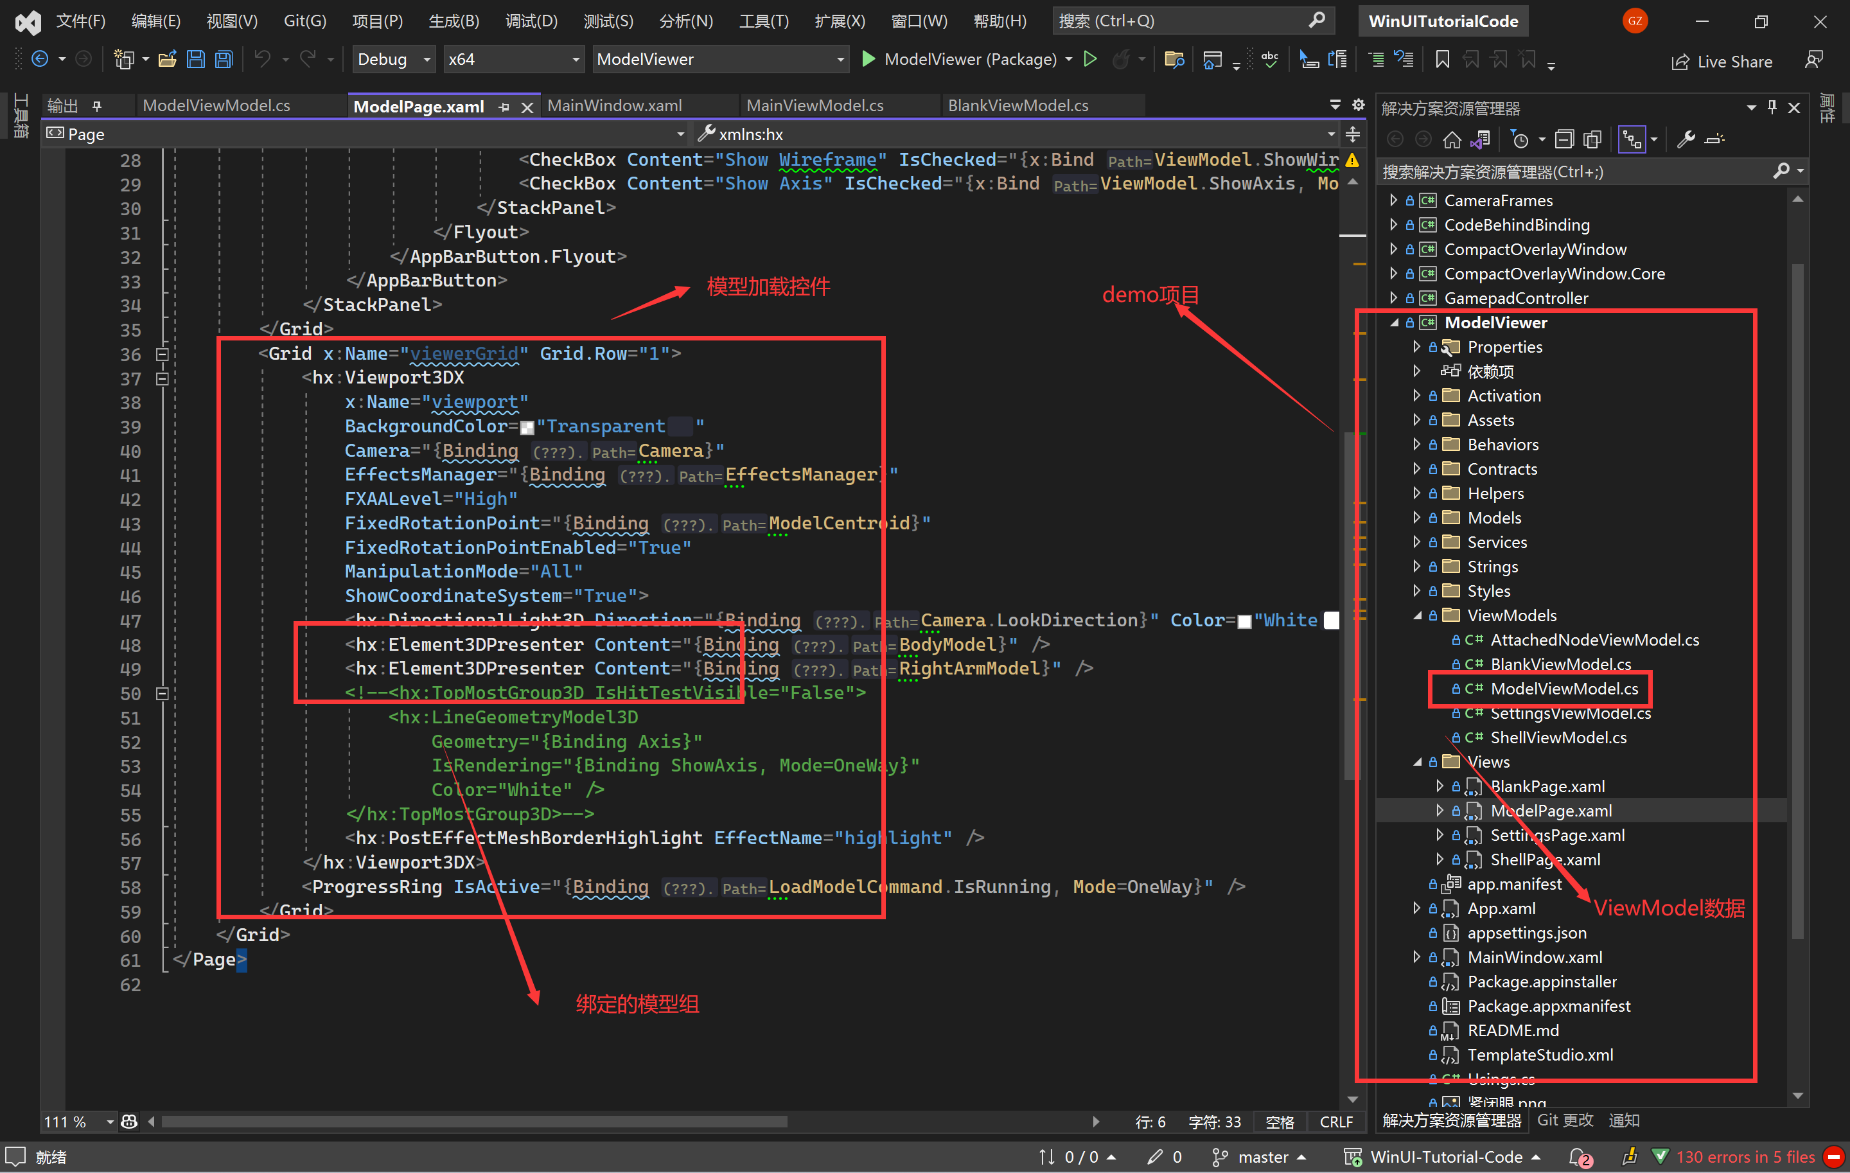
Task: Collapse the Grid viewerGrid code fold at line 36
Action: pos(162,354)
